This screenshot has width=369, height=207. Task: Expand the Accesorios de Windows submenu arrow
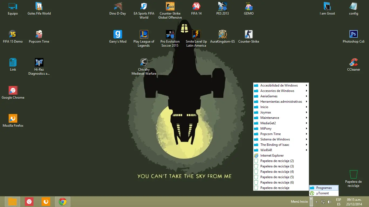(307, 91)
